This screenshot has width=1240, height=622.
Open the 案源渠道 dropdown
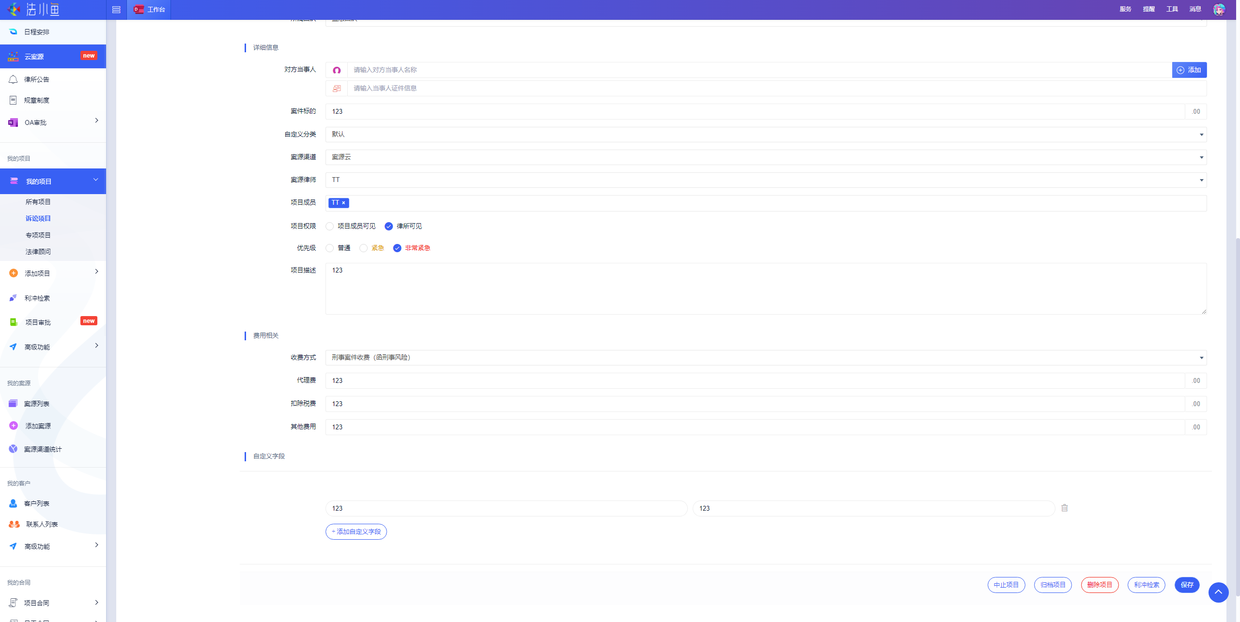pyautogui.click(x=765, y=157)
